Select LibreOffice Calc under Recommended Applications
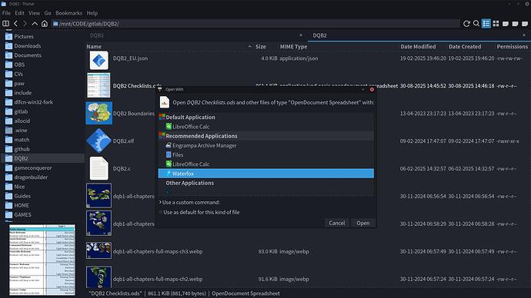Image resolution: width=531 pixels, height=298 pixels. pos(191,164)
